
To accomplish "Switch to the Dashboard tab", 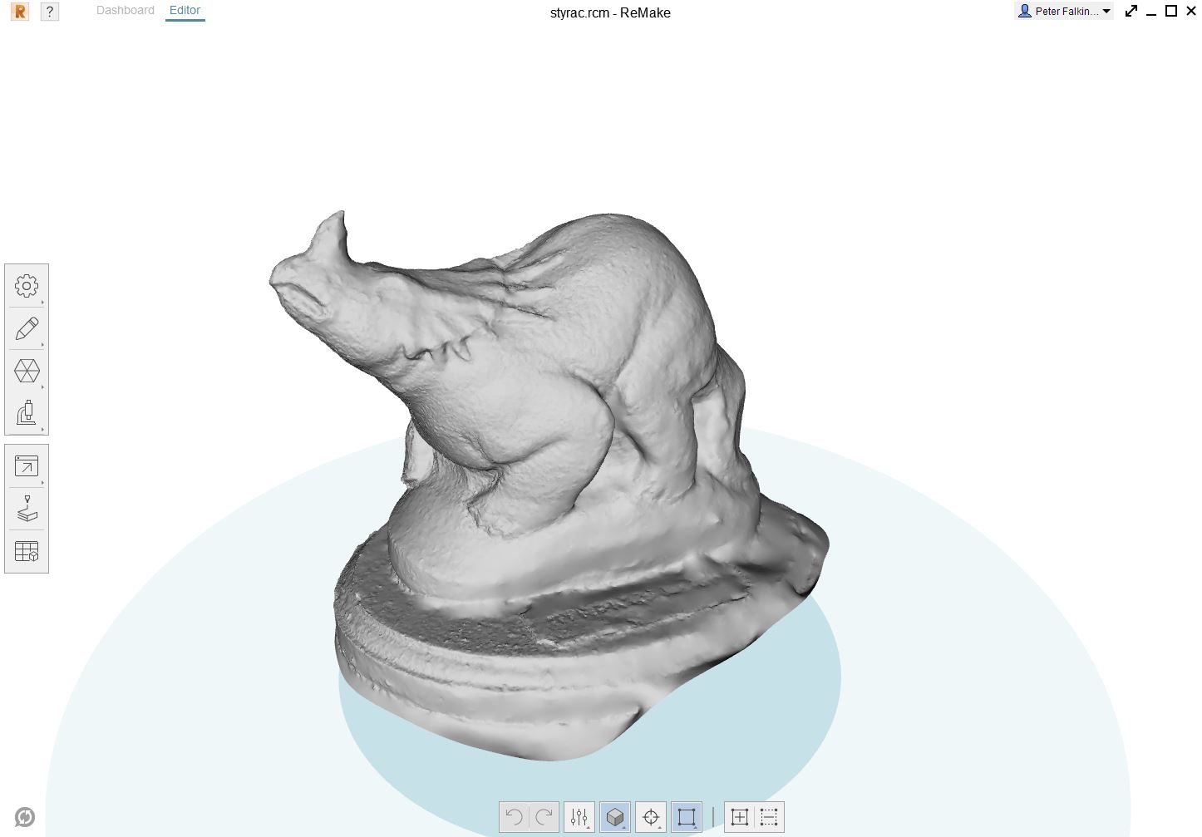I will (125, 10).
